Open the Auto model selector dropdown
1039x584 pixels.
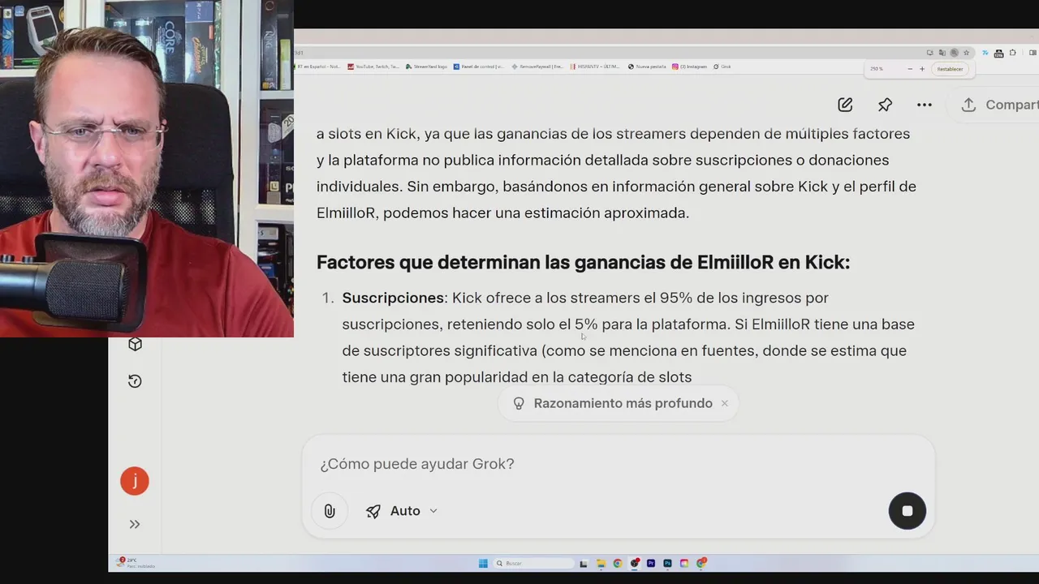click(x=402, y=511)
